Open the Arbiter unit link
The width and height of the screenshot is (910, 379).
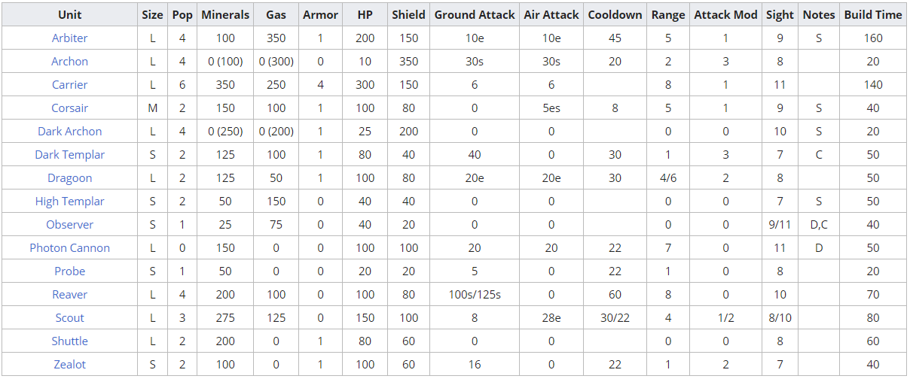[69, 38]
